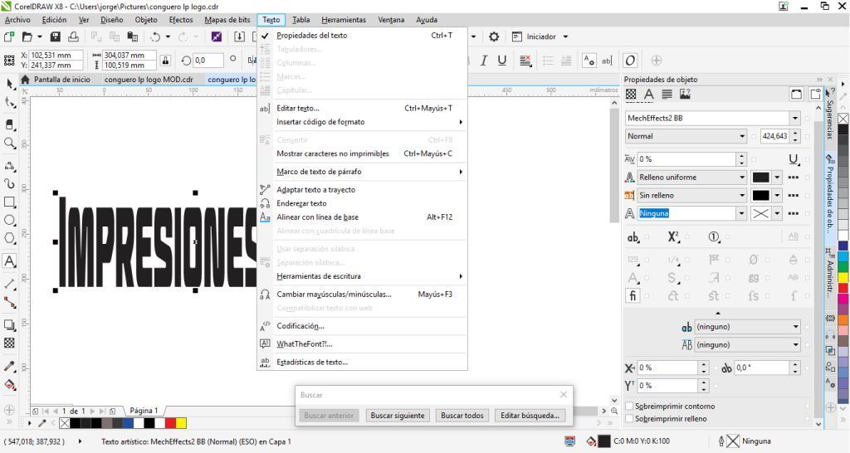Image resolution: width=850 pixels, height=453 pixels.
Task: Select the Eyedropper tool
Action: tap(9, 367)
